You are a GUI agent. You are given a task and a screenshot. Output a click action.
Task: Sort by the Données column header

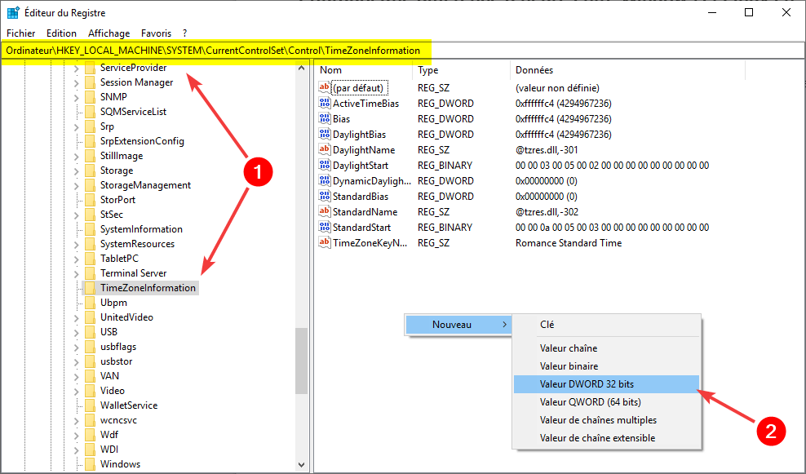(627, 70)
